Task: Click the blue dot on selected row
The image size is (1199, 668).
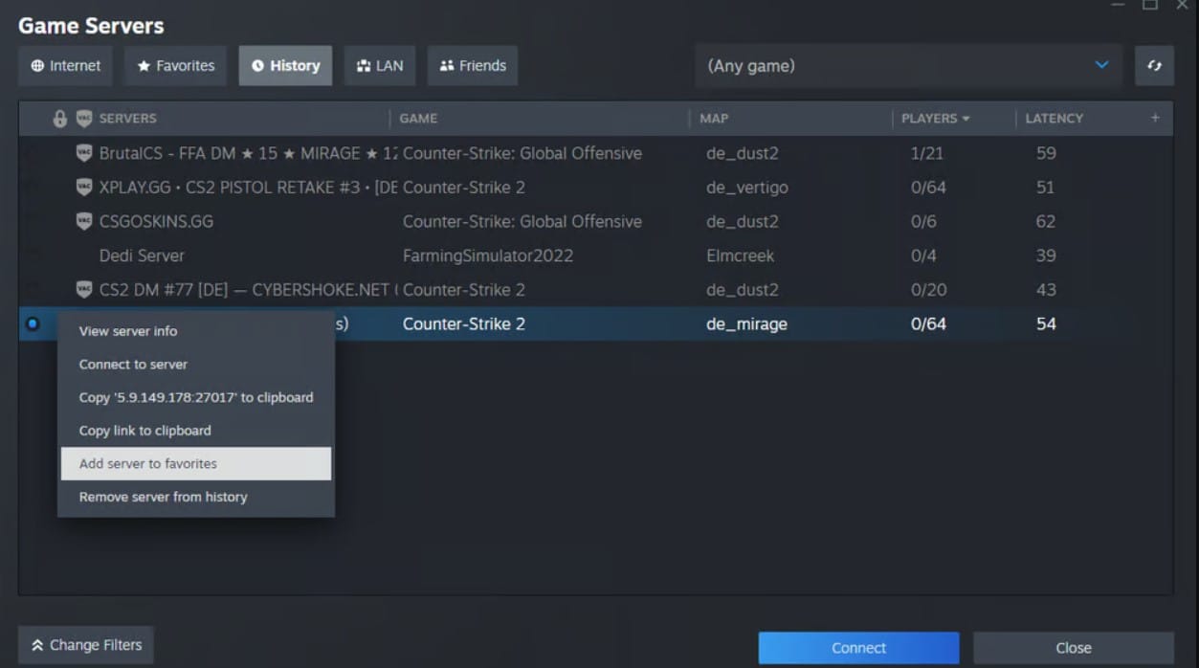Action: tap(33, 323)
